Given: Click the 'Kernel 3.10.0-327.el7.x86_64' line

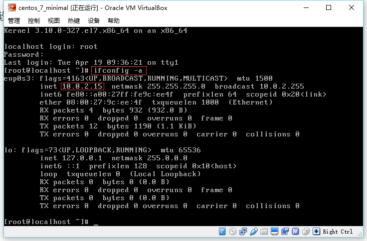Looking at the screenshot, I should 96,30.
